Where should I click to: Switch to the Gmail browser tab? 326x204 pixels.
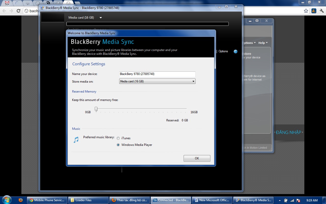tap(7, 3)
